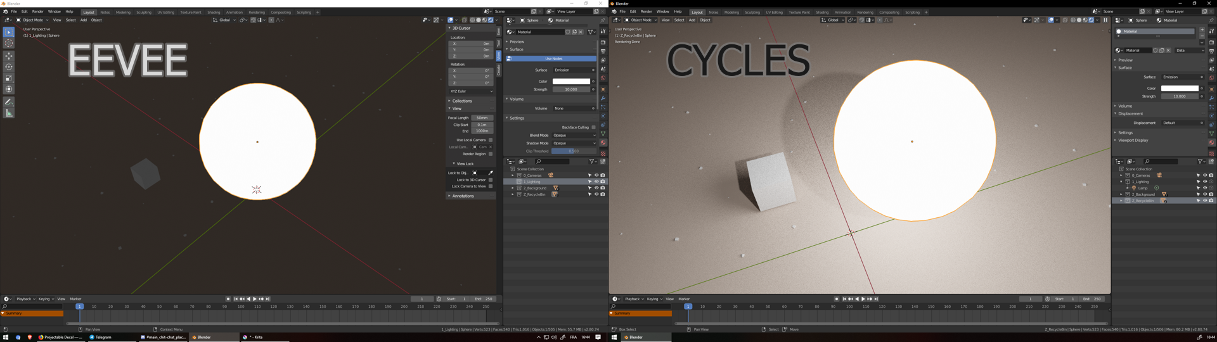Open Material properties tab in CYCLES window

tap(1211, 143)
